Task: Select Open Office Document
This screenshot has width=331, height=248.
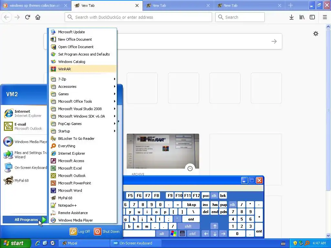Action: point(83,47)
